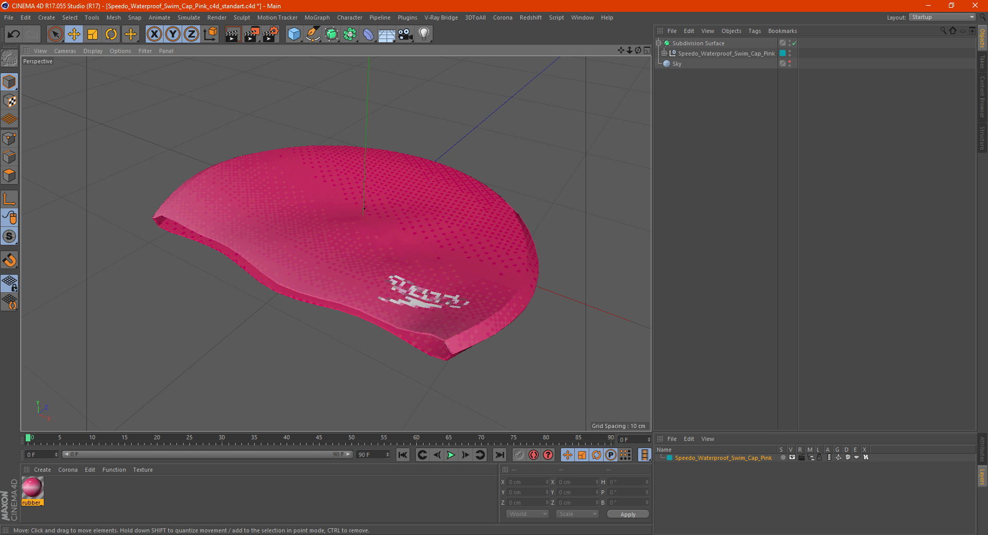Image resolution: width=988 pixels, height=535 pixels.
Task: Toggle Sky object visibility dots
Action: coord(789,64)
